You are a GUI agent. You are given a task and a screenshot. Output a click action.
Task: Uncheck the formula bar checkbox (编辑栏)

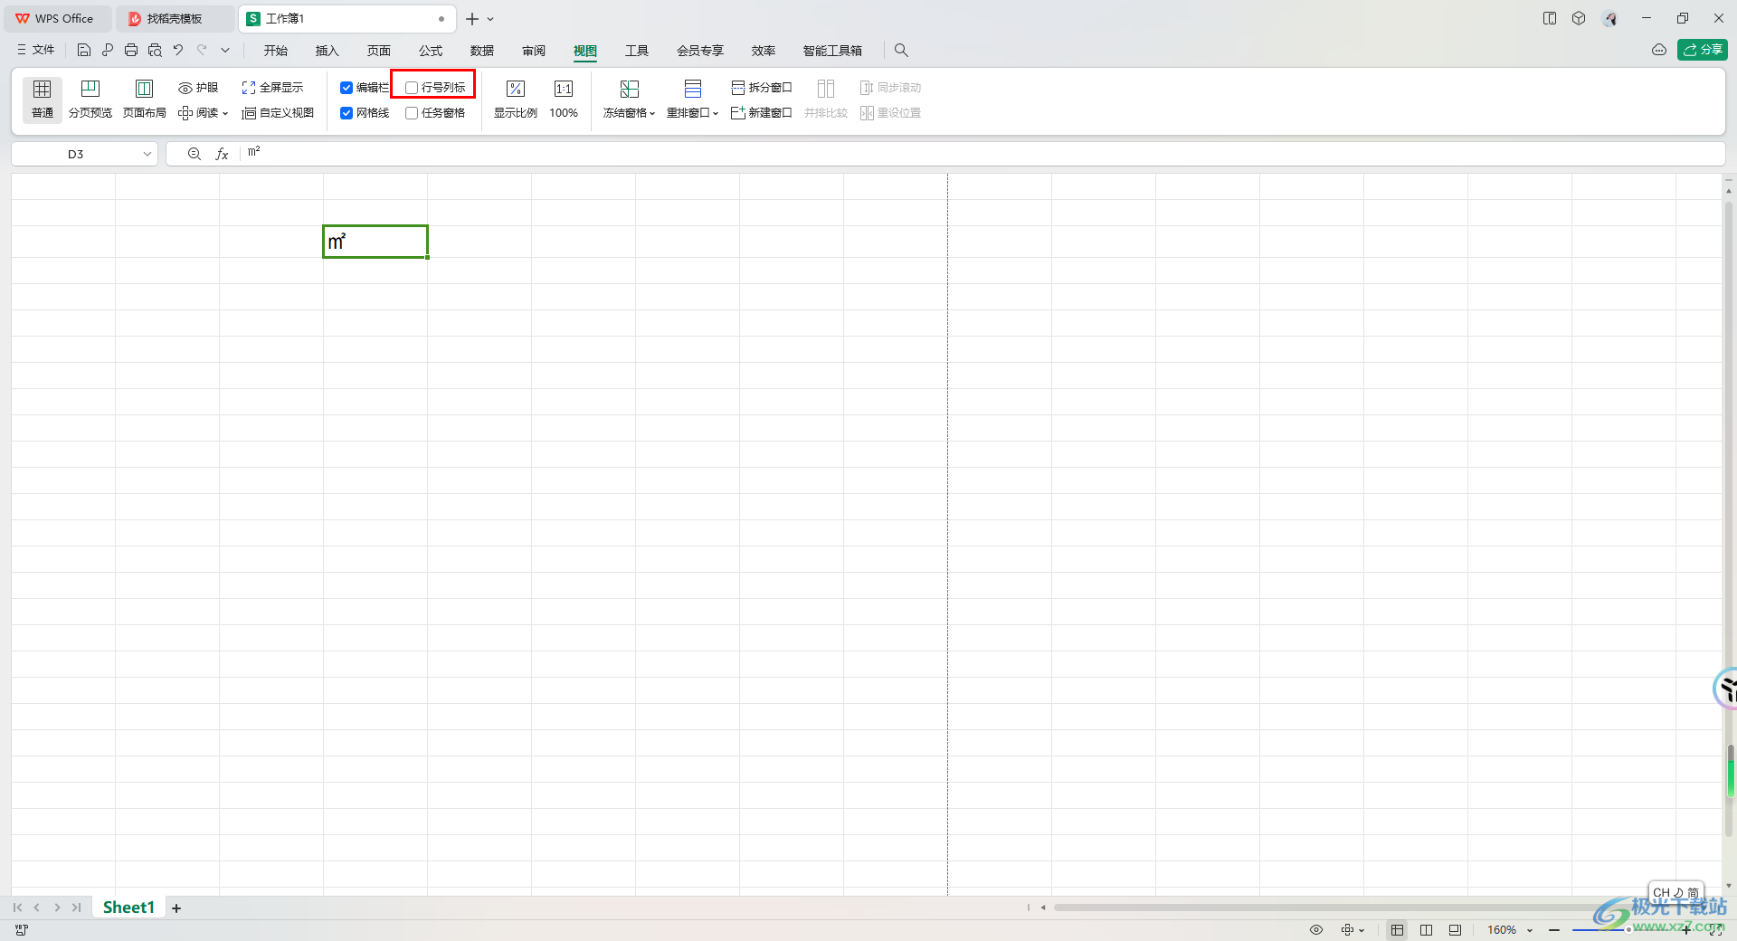coord(346,88)
